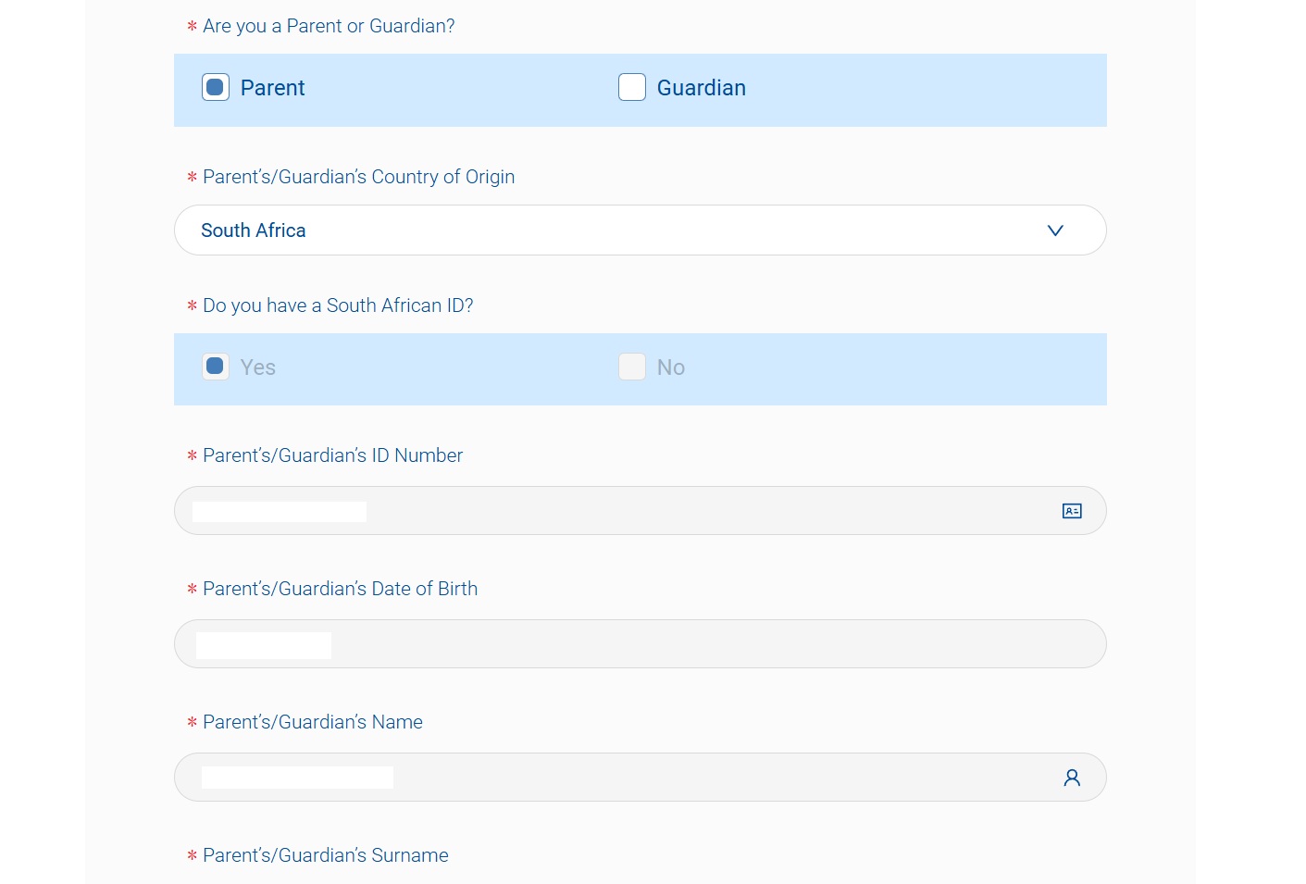Click the Parent's/Guardian's Surname label

coord(326,855)
